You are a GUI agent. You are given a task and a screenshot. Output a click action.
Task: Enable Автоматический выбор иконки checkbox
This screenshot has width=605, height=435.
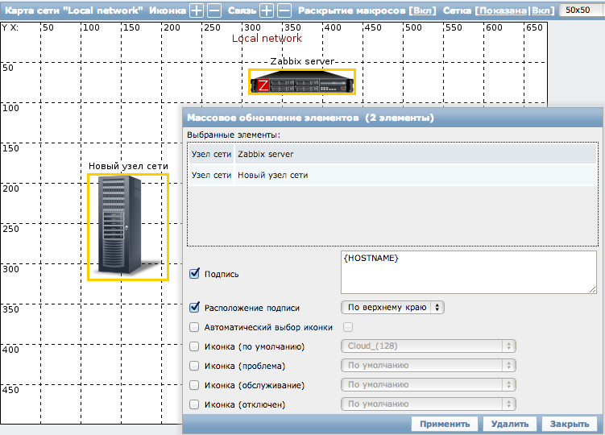tap(194, 327)
